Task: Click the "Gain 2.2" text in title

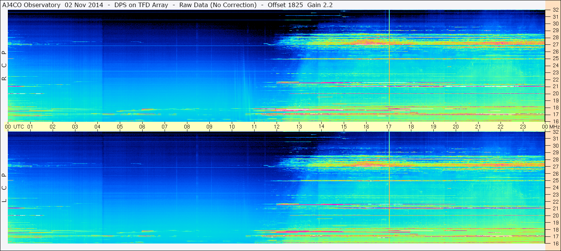Action: tap(320, 5)
